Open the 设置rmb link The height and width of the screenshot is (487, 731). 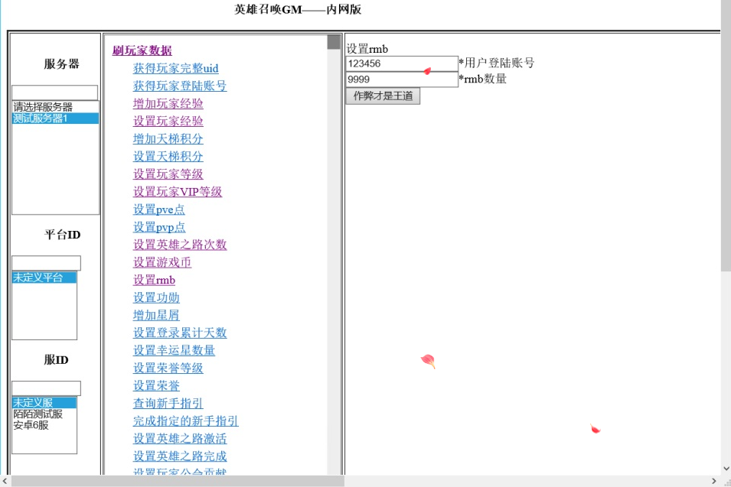click(x=154, y=280)
